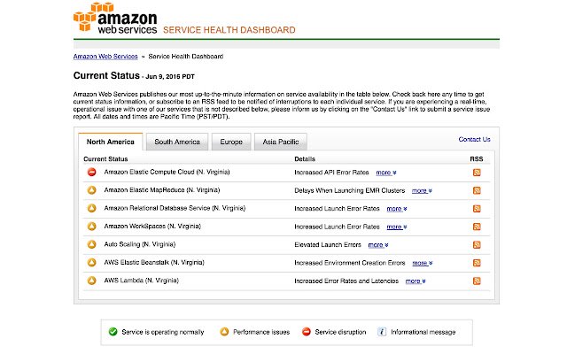Open RSS feed for Amazon Elastic Compute Cloud
This screenshot has height=354, width=567.
477,173
